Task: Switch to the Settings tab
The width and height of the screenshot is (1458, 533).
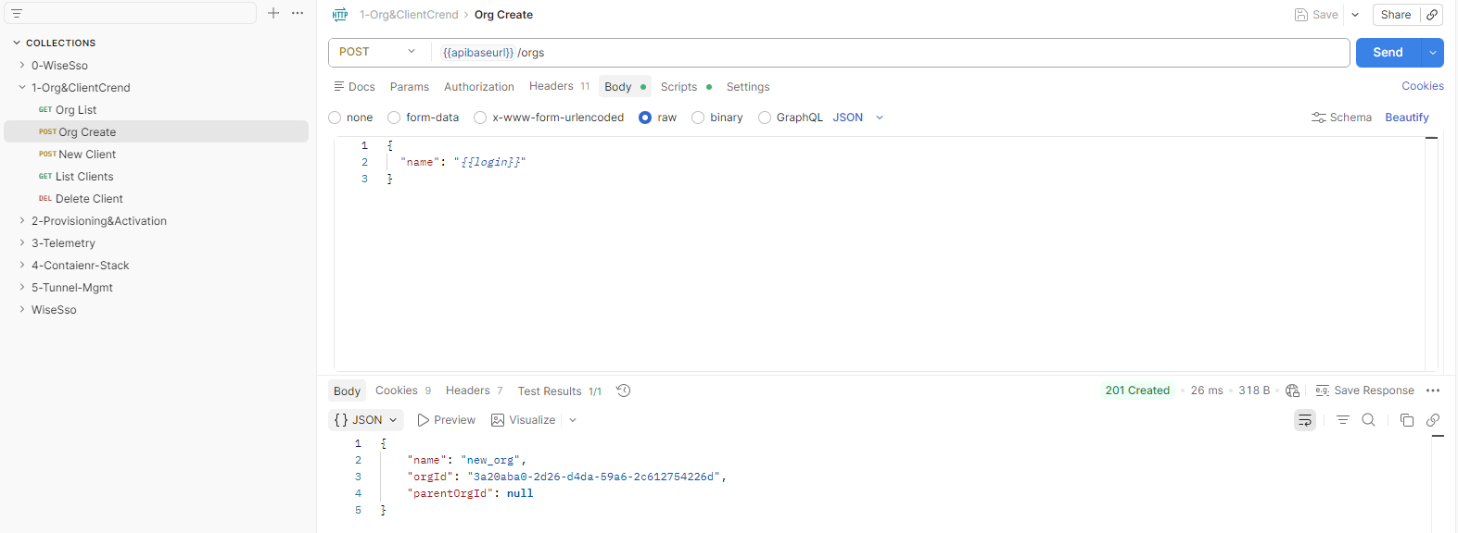Action: click(748, 87)
